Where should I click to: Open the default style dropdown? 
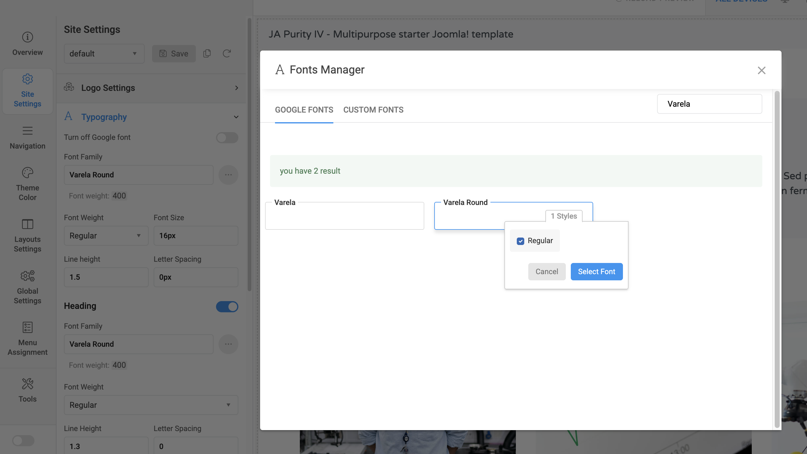click(104, 54)
